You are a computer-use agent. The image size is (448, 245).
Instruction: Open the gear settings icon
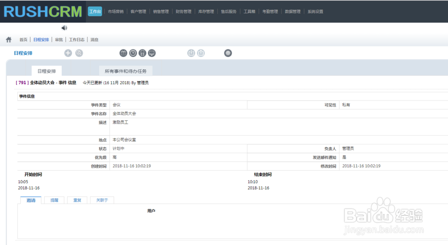point(228,53)
